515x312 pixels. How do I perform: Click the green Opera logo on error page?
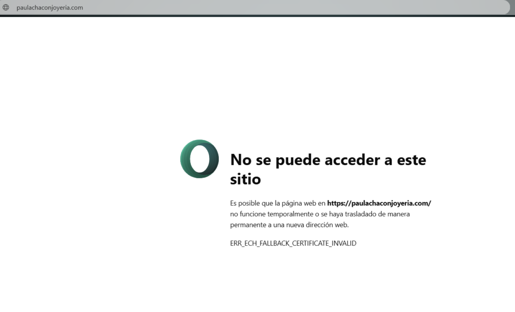[x=199, y=159]
